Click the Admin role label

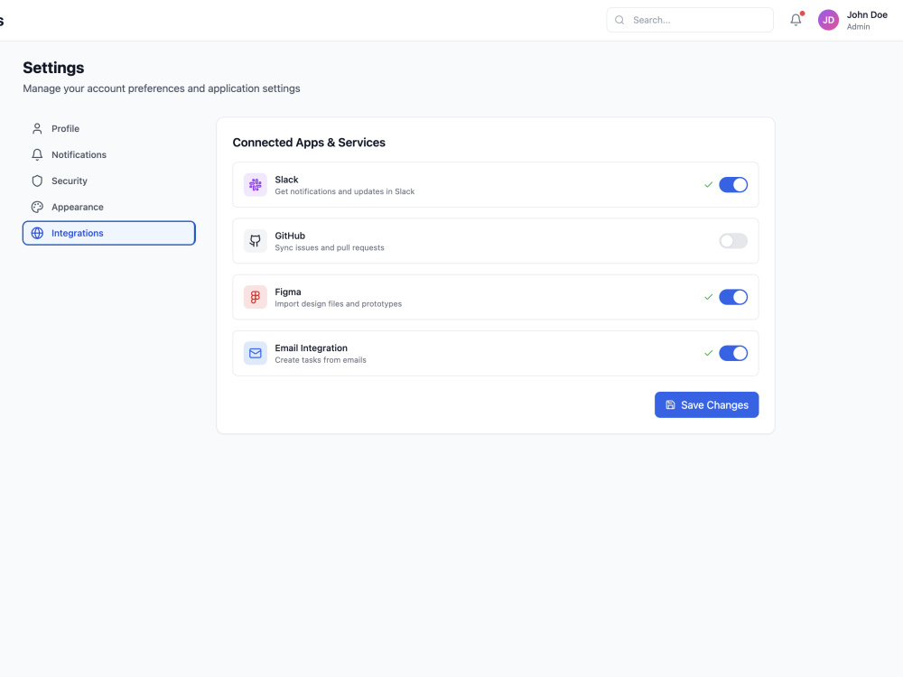point(858,26)
